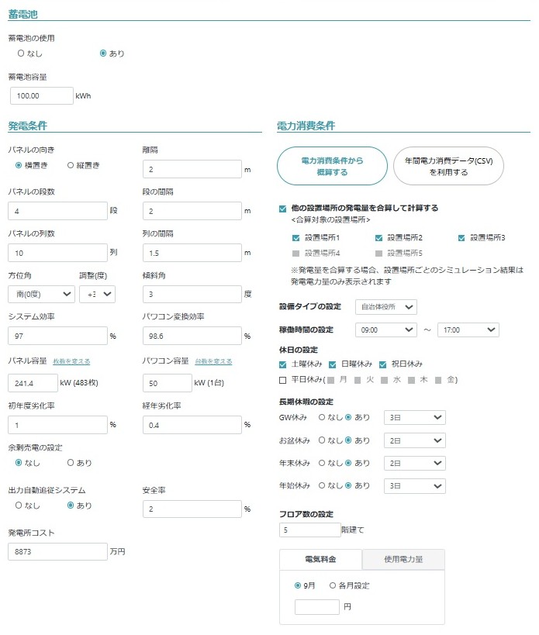The width and height of the screenshot is (539, 635).
Task: Select なし for GW休み
Action: tap(322, 417)
